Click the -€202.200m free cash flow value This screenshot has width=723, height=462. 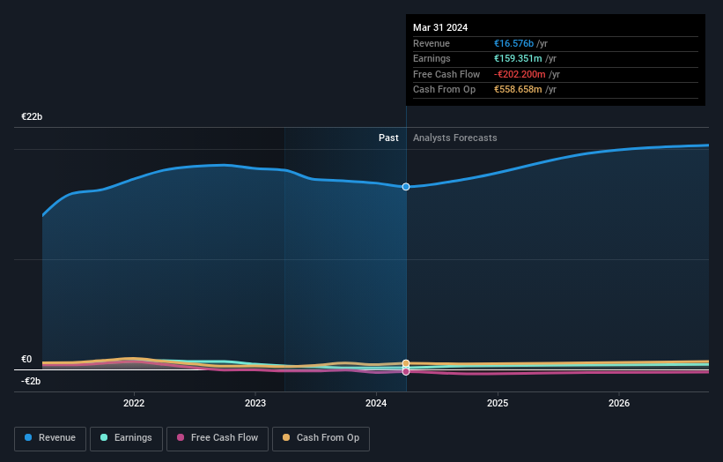(520, 74)
